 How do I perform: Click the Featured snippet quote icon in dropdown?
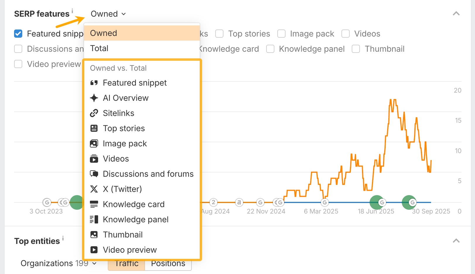[94, 83]
